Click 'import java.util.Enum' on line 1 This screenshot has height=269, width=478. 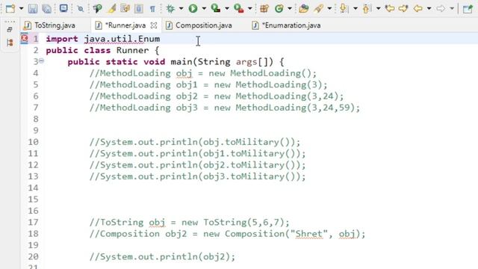[103, 39]
